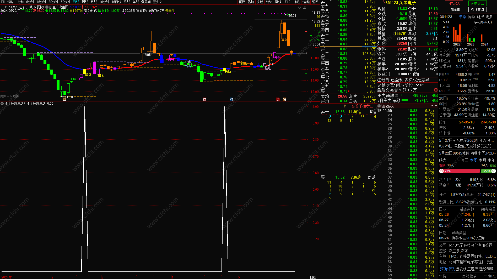The height and width of the screenshot is (279, 497).
Task: Select 本周 period in 眼光 sentiment
Action: point(473,160)
